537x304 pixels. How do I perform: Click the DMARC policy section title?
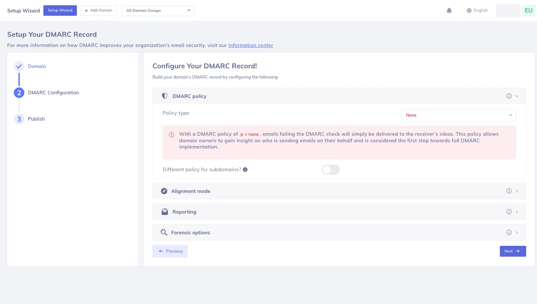pos(189,96)
